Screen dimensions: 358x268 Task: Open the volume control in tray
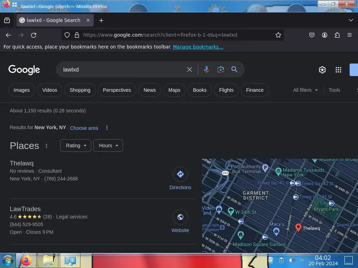[292, 260]
